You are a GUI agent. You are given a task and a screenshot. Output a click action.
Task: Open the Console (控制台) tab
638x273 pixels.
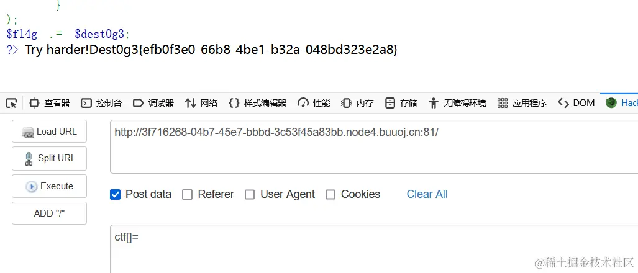pyautogui.click(x=102, y=103)
